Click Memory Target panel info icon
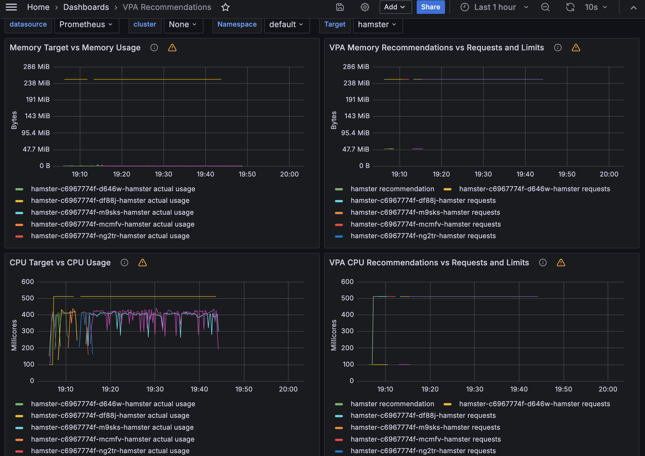The height and width of the screenshot is (456, 645). point(154,48)
